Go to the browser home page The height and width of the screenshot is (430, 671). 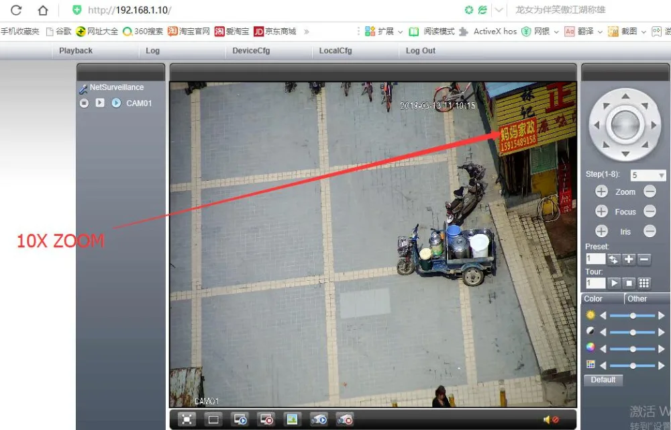click(x=43, y=10)
